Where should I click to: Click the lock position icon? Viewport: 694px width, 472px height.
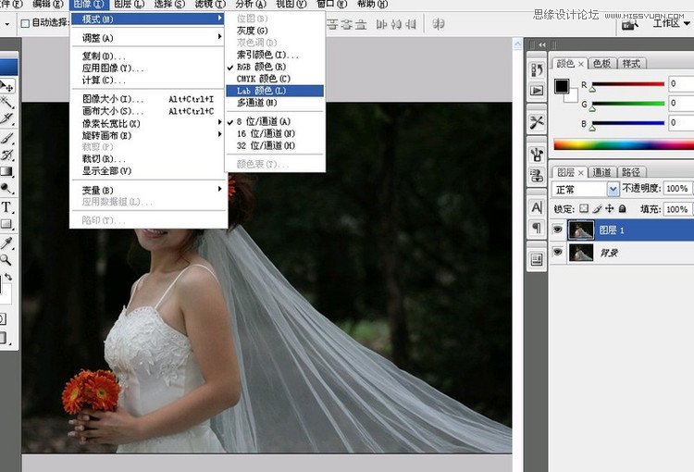610,208
